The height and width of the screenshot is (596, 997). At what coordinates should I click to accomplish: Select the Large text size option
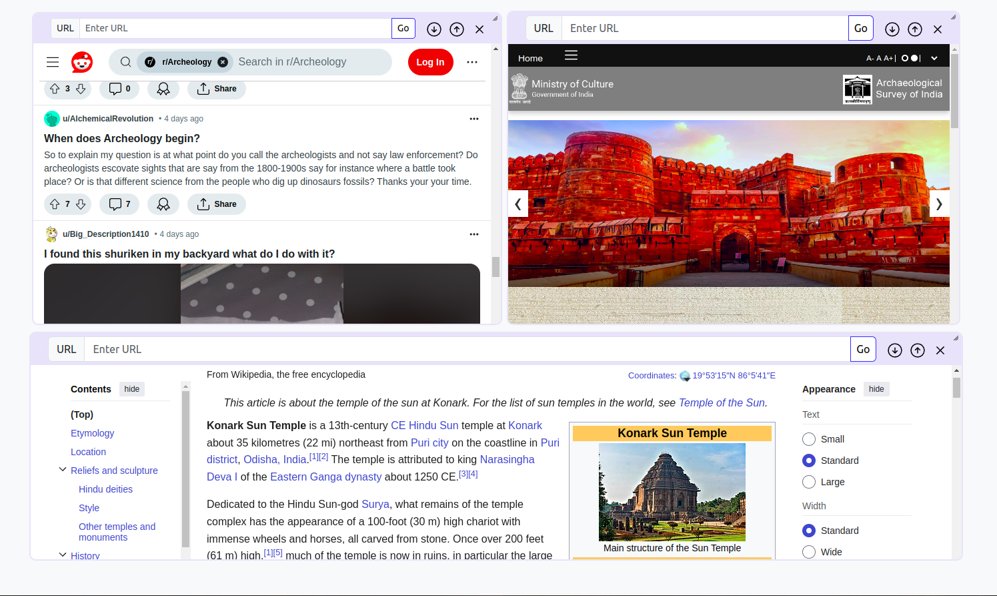click(x=809, y=482)
